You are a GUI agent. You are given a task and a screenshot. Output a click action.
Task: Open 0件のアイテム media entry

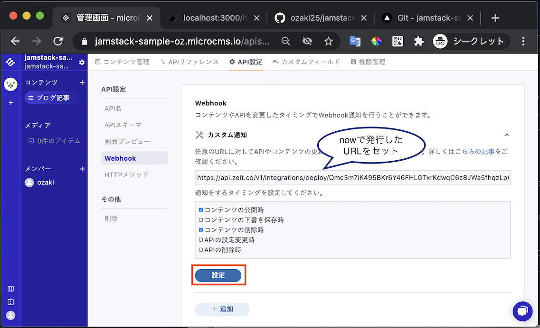point(54,141)
